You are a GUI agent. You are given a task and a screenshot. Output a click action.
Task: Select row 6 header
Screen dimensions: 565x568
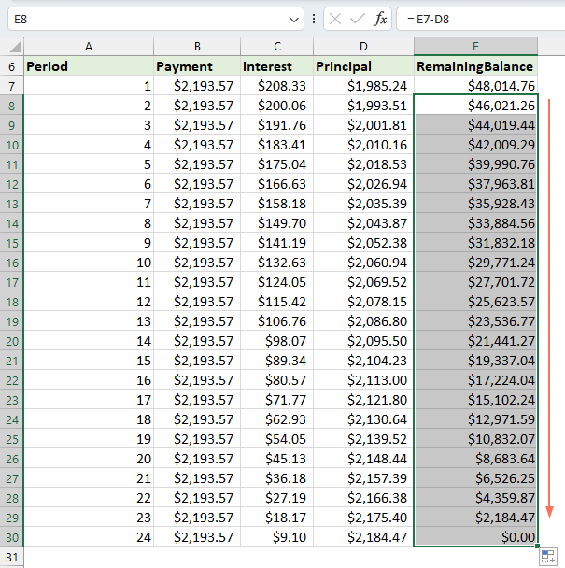(x=12, y=66)
